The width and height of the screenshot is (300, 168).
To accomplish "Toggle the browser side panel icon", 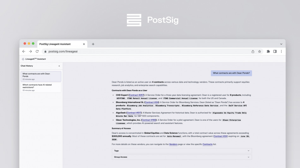I will click(275, 51).
